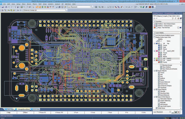
Task: Switch to the Graphic tab
Action: [x=165, y=16]
